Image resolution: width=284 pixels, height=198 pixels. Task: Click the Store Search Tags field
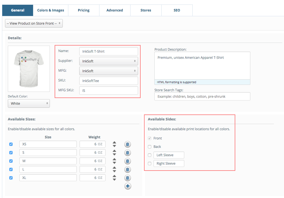point(202,96)
